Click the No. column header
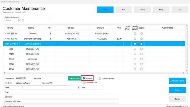This screenshot has height=107, width=190. pos(51,28)
